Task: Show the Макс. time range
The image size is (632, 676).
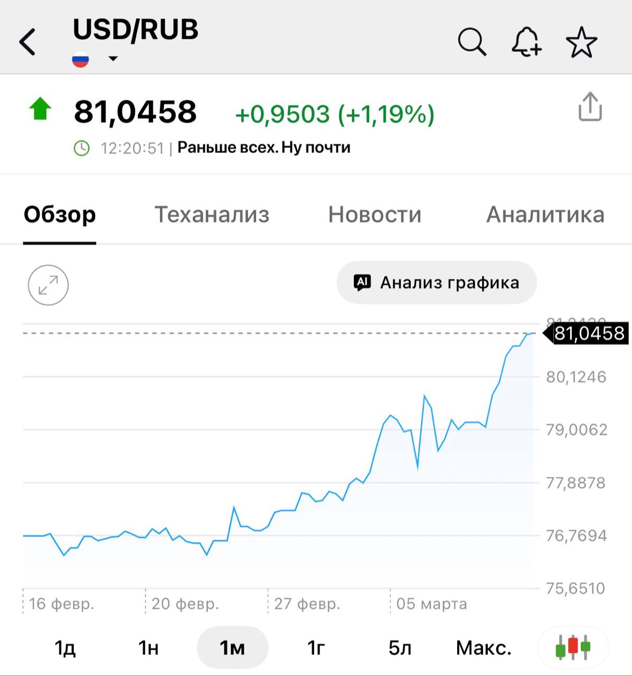Action: (483, 647)
